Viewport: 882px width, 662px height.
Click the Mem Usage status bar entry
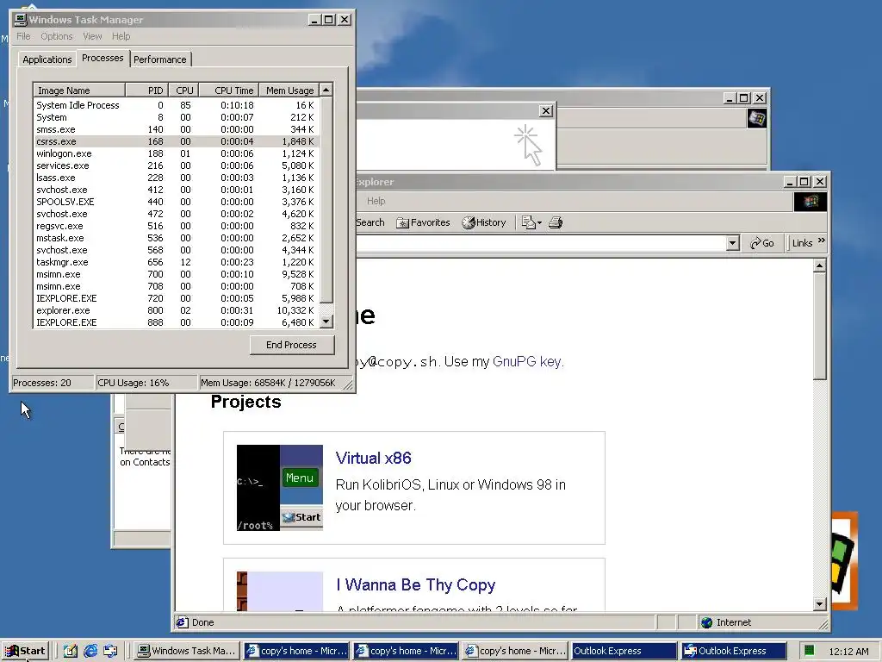pyautogui.click(x=268, y=383)
